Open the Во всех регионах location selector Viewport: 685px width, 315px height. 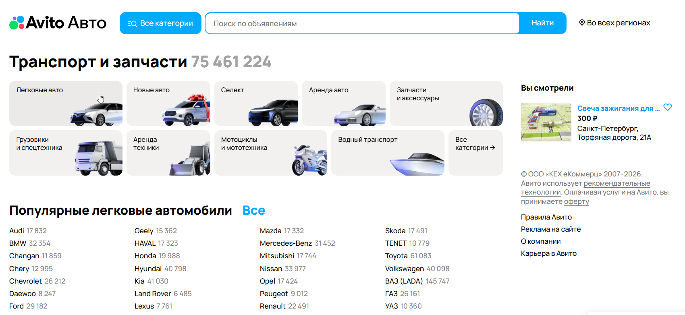click(614, 23)
